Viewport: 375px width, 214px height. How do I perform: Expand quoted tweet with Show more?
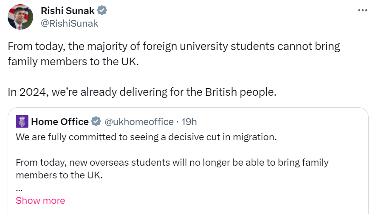tap(40, 200)
